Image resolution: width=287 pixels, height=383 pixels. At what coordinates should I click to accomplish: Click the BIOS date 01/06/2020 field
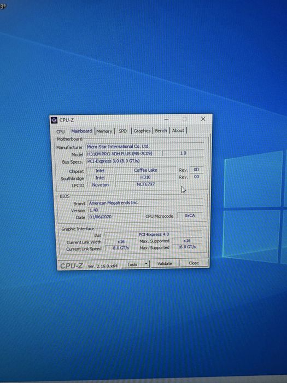tap(114, 217)
